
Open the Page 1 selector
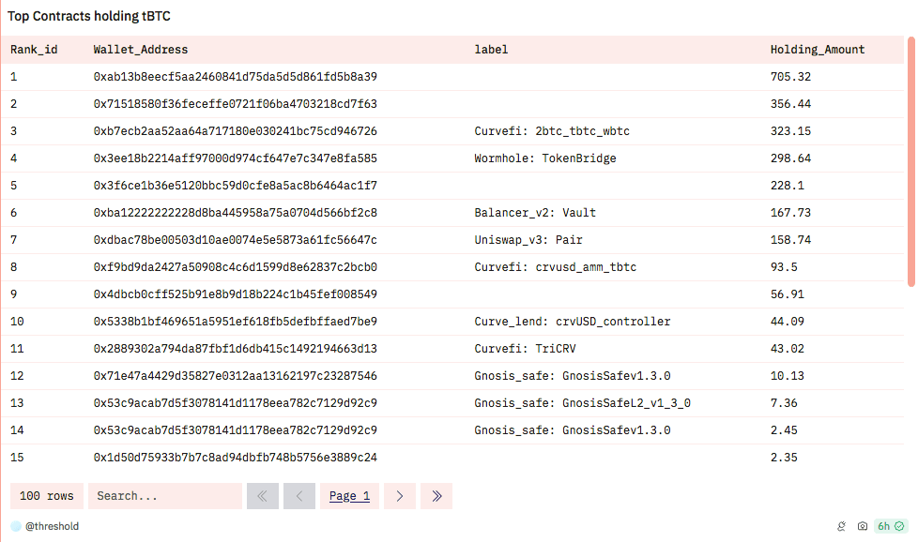tap(349, 496)
